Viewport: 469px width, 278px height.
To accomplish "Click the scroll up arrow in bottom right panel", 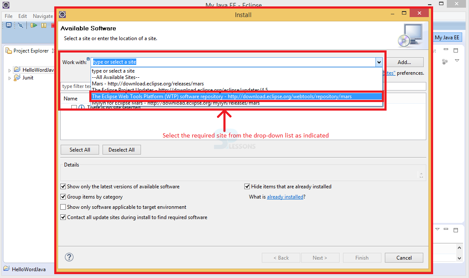I will (x=459, y=248).
